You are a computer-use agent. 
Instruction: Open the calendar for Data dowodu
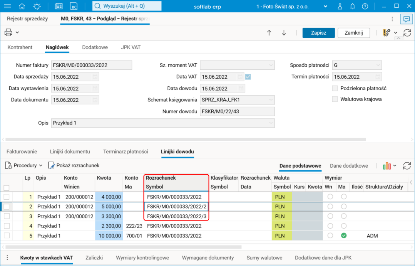tap(241, 89)
